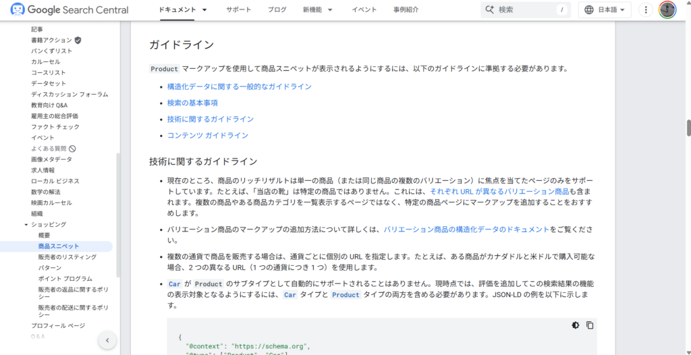Open the user account avatar
Viewport: 691px width, 355px height.
point(667,9)
